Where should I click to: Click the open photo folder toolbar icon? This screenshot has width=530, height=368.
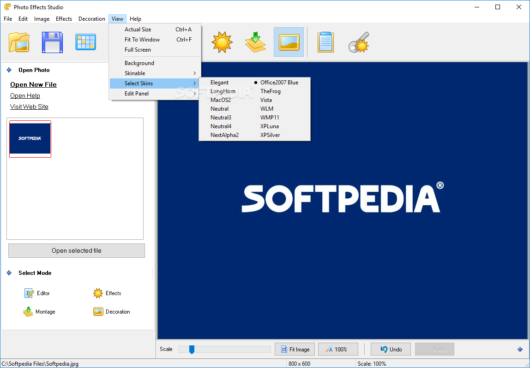pos(19,42)
